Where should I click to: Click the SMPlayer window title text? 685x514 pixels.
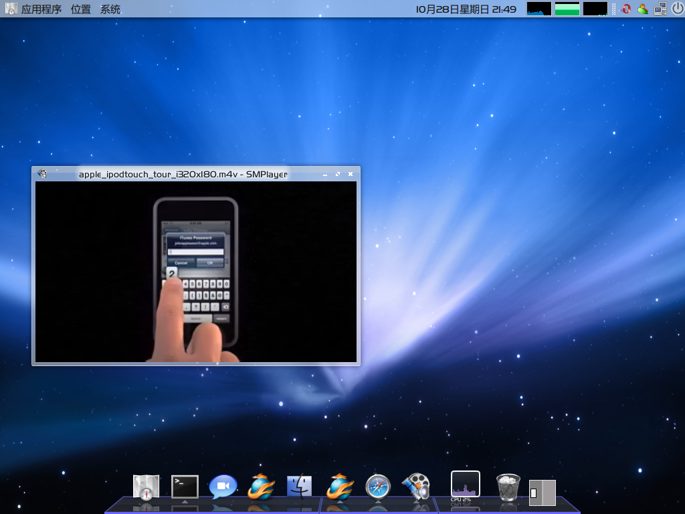[x=183, y=175]
